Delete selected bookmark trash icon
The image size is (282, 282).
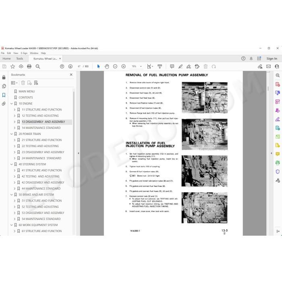pyautogui.click(x=23, y=83)
